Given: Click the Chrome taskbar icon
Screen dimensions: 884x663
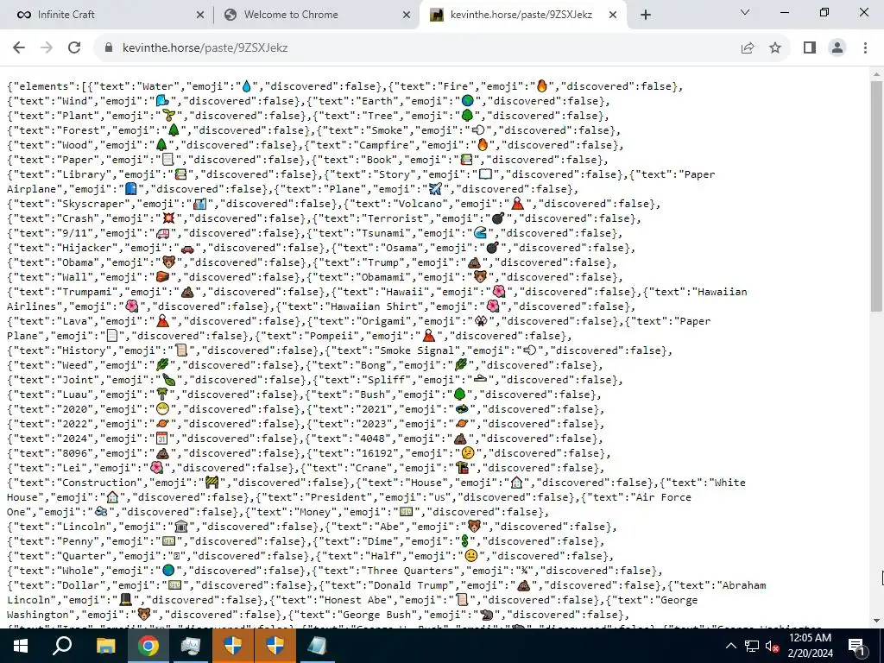Looking at the screenshot, I should click(148, 646).
